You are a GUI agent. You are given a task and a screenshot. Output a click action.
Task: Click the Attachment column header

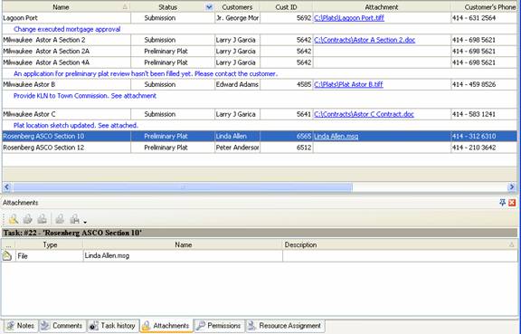pos(382,6)
